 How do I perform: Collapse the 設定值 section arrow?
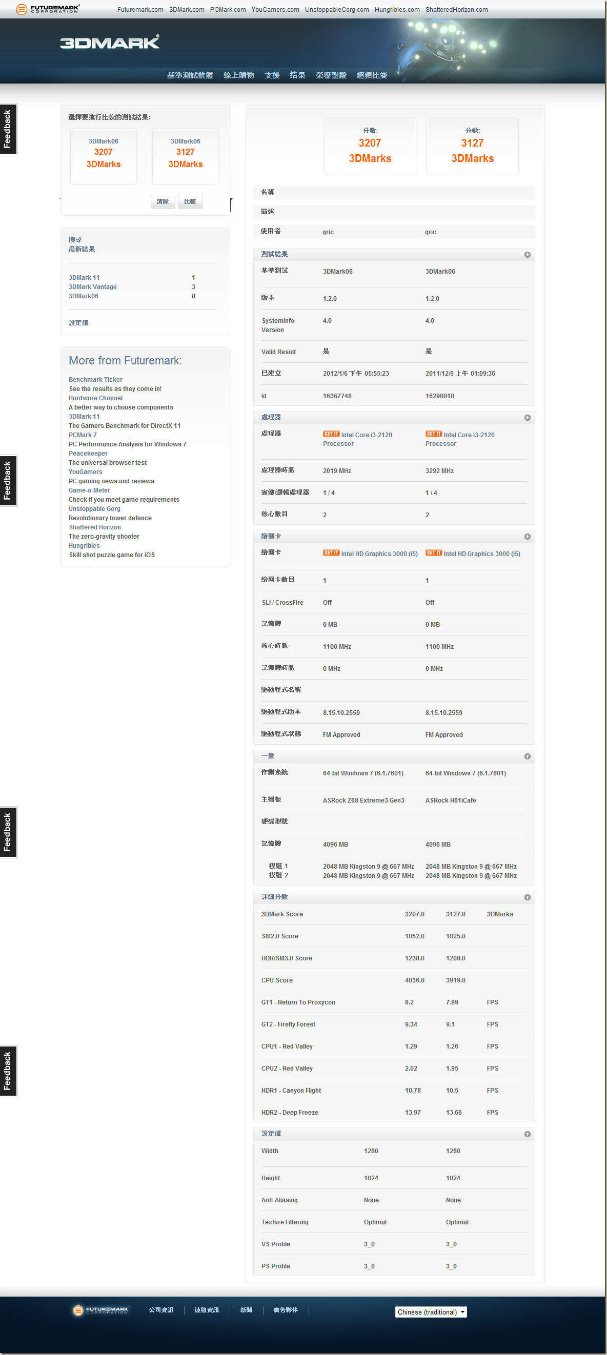(527, 1134)
